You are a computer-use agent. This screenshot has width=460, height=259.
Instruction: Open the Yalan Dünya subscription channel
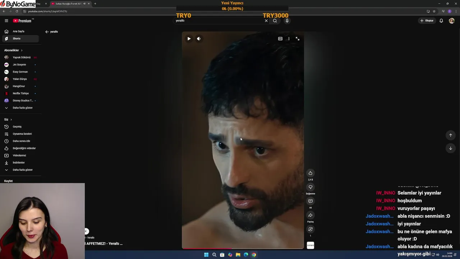[20, 79]
